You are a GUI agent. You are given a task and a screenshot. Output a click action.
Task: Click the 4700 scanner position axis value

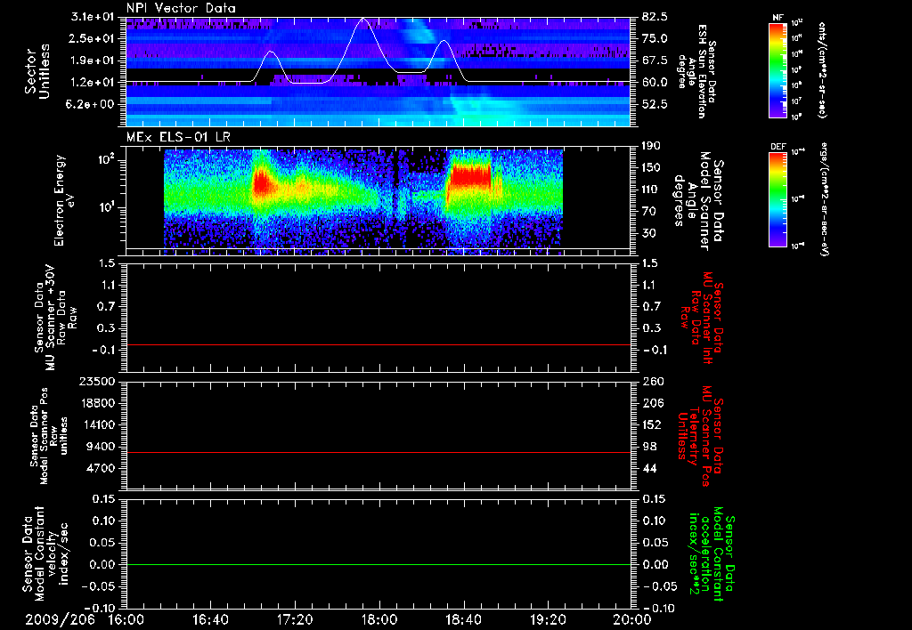pos(101,468)
